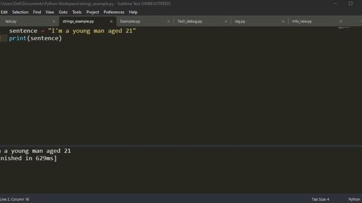This screenshot has height=203, width=362.
Task: Open the Goto menu
Action: point(63,12)
